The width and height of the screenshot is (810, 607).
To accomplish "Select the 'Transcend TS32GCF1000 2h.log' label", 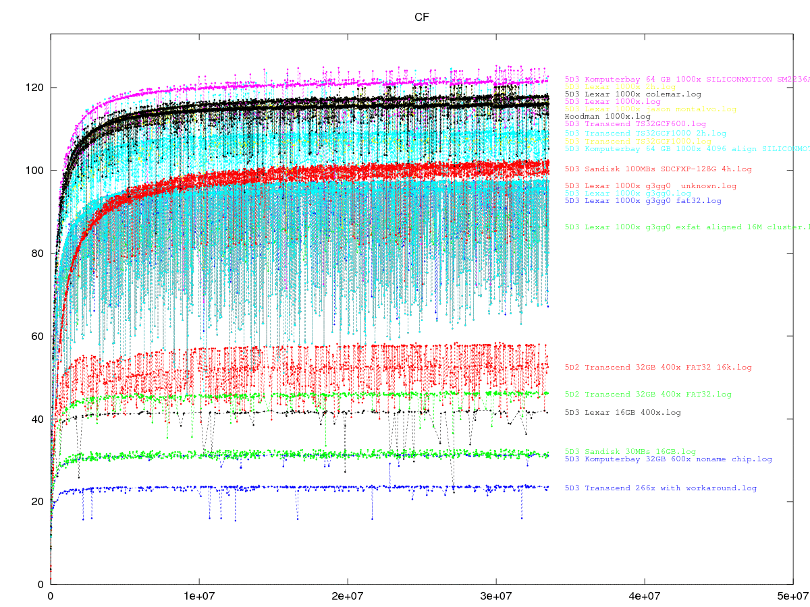I will pos(645,134).
